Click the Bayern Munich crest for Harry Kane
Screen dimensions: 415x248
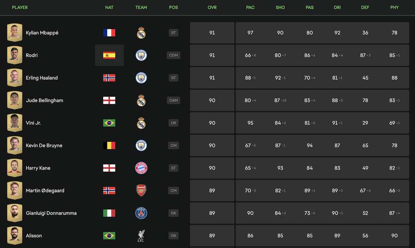coord(141,168)
